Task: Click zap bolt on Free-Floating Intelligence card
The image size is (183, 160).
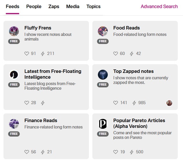Action: tap(43, 103)
